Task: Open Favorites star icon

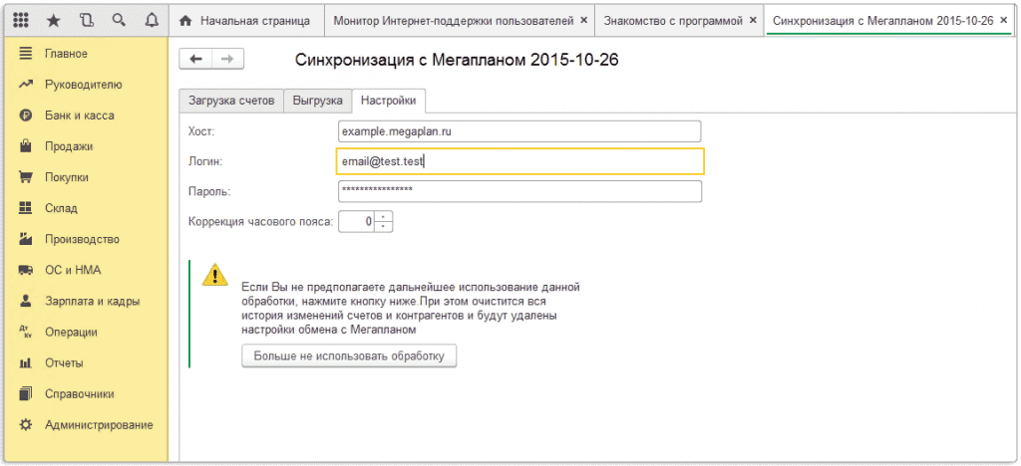Action: tap(54, 20)
